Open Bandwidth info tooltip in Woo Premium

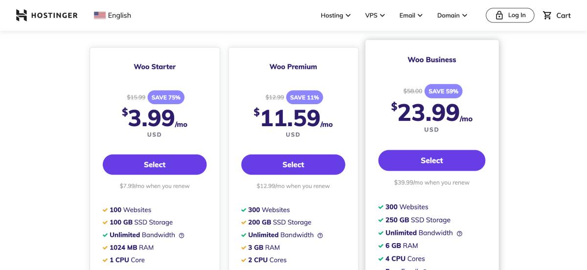click(320, 235)
